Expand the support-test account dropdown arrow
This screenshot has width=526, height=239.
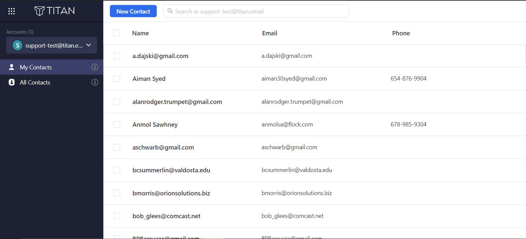pyautogui.click(x=89, y=45)
